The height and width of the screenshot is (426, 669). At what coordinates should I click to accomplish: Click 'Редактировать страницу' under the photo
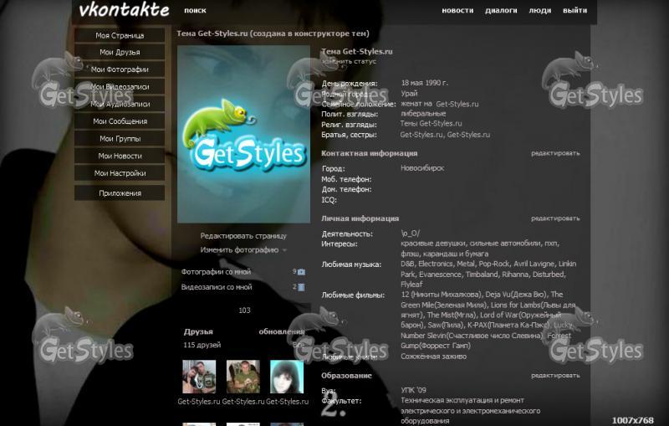coord(243,236)
